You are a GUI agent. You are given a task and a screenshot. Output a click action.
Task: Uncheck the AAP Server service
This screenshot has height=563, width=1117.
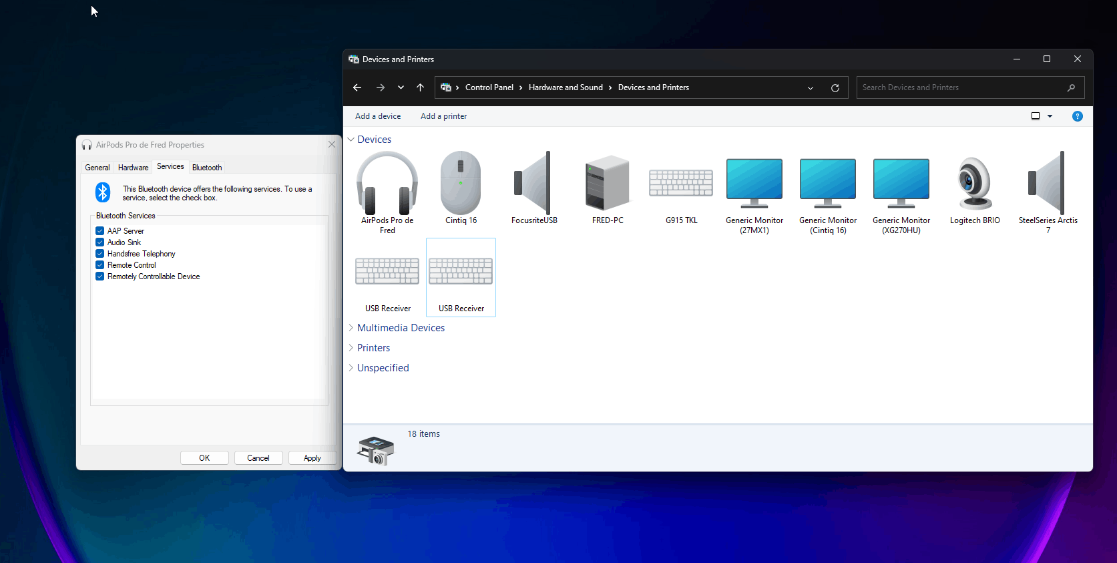click(x=100, y=231)
